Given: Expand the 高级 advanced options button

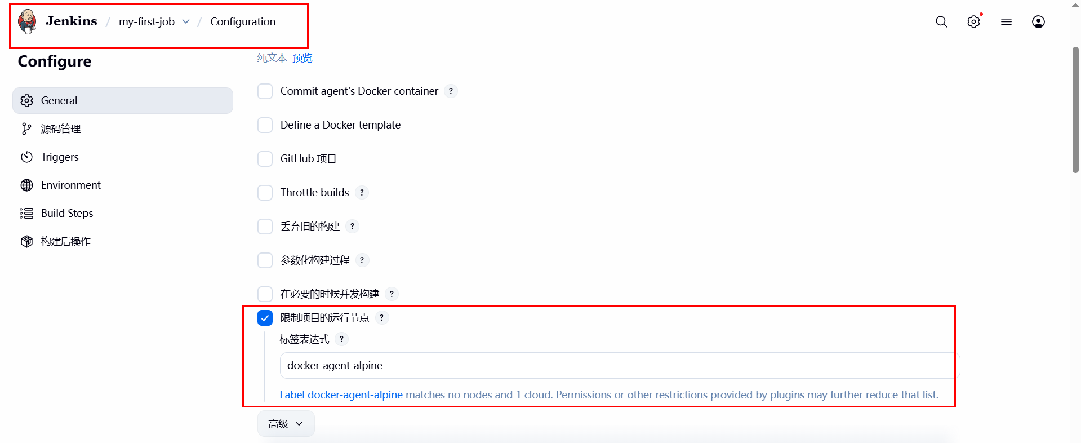Looking at the screenshot, I should pyautogui.click(x=286, y=424).
